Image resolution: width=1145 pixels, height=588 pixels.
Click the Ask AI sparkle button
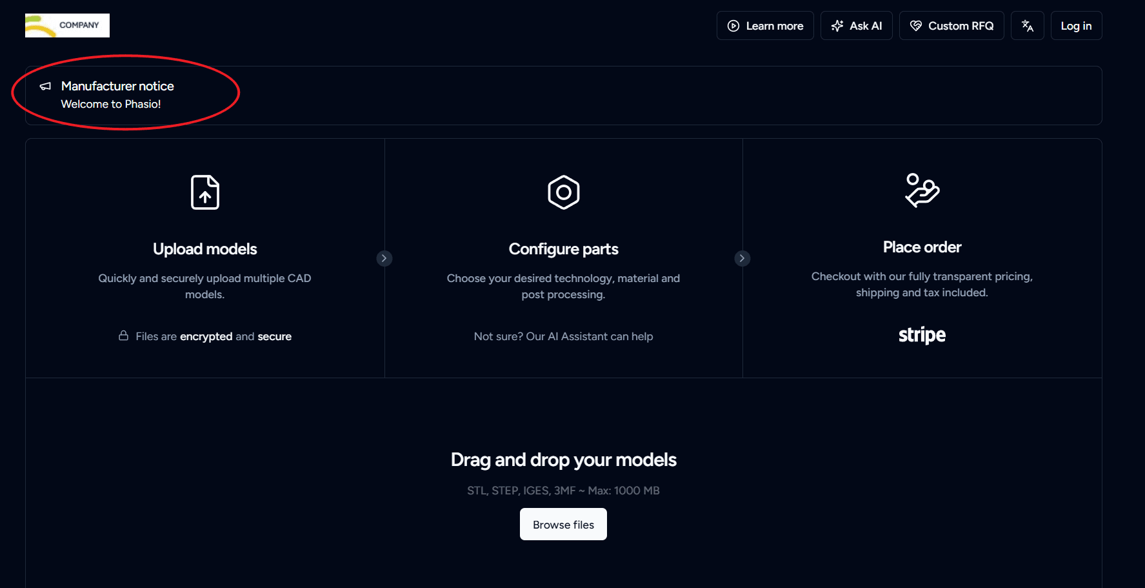(856, 26)
